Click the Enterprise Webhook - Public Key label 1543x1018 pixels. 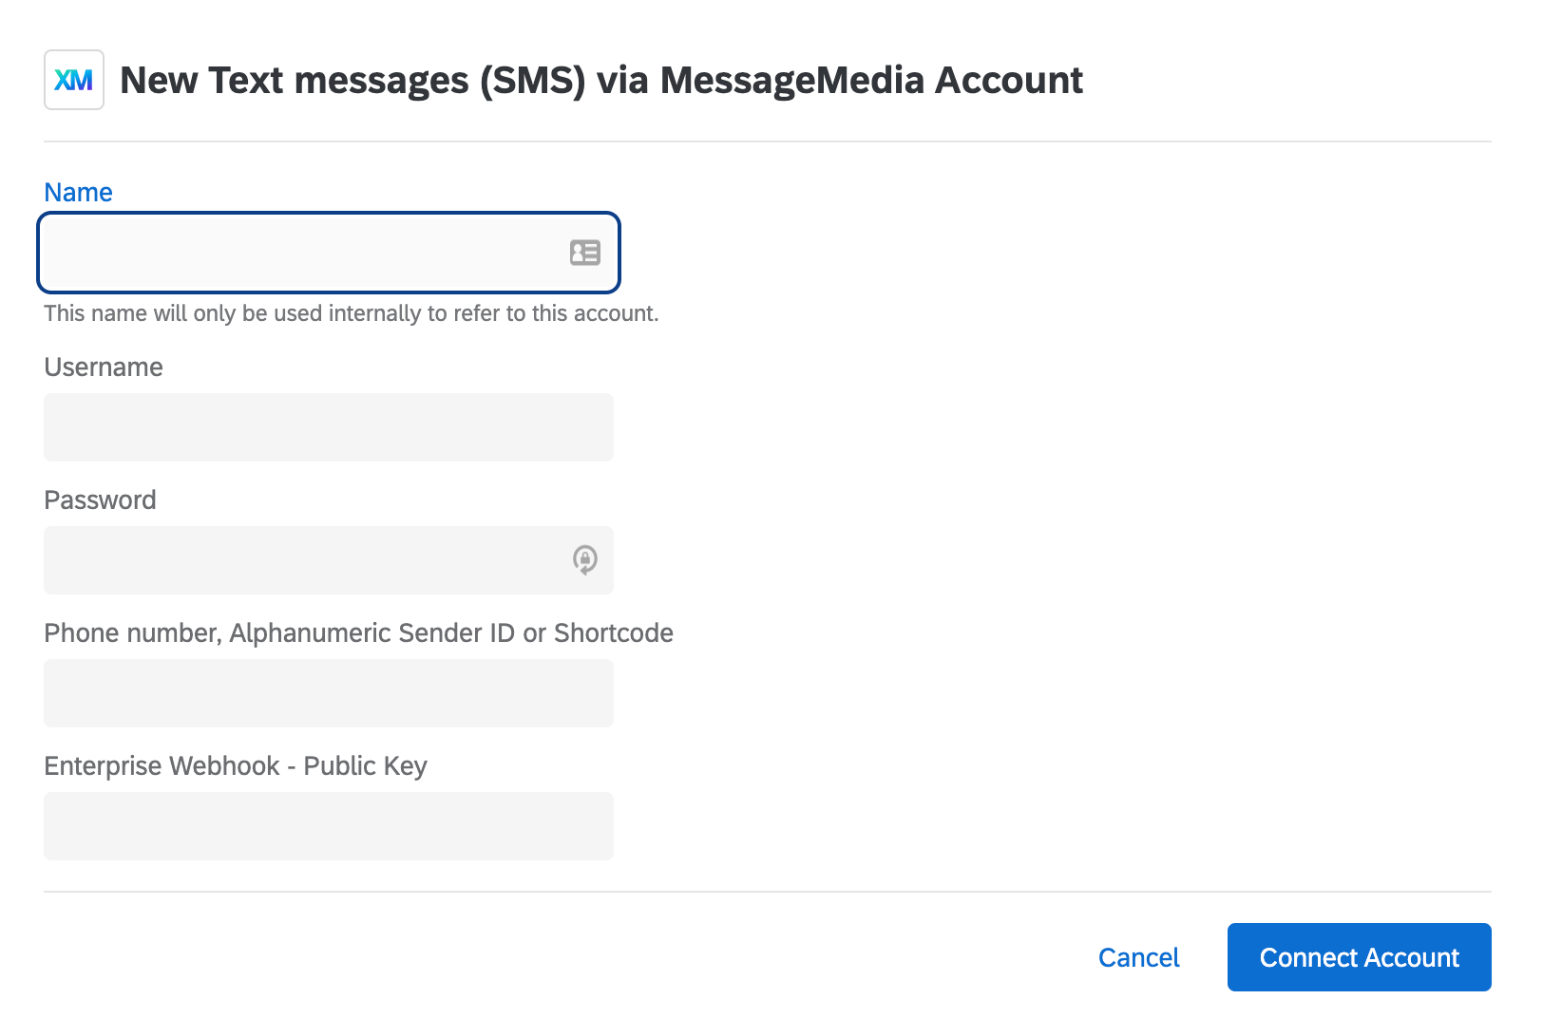tap(236, 765)
